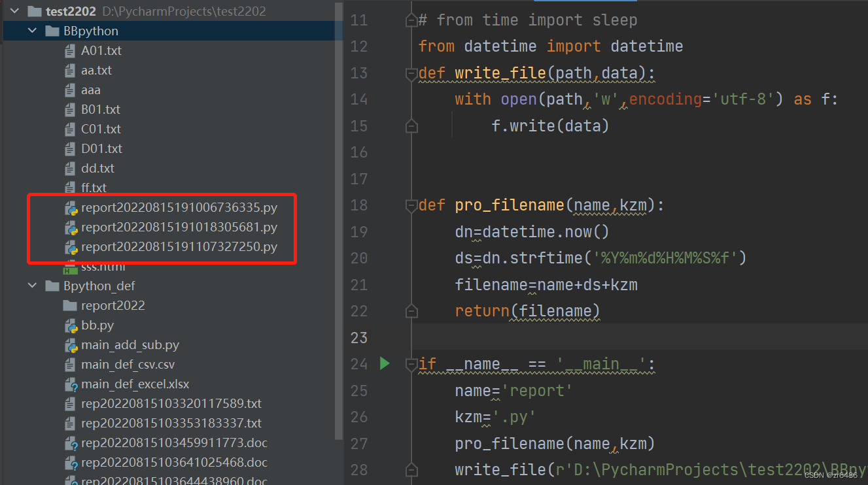
Task: Click 'from datetime import datetime' code line
Action: (x=551, y=46)
